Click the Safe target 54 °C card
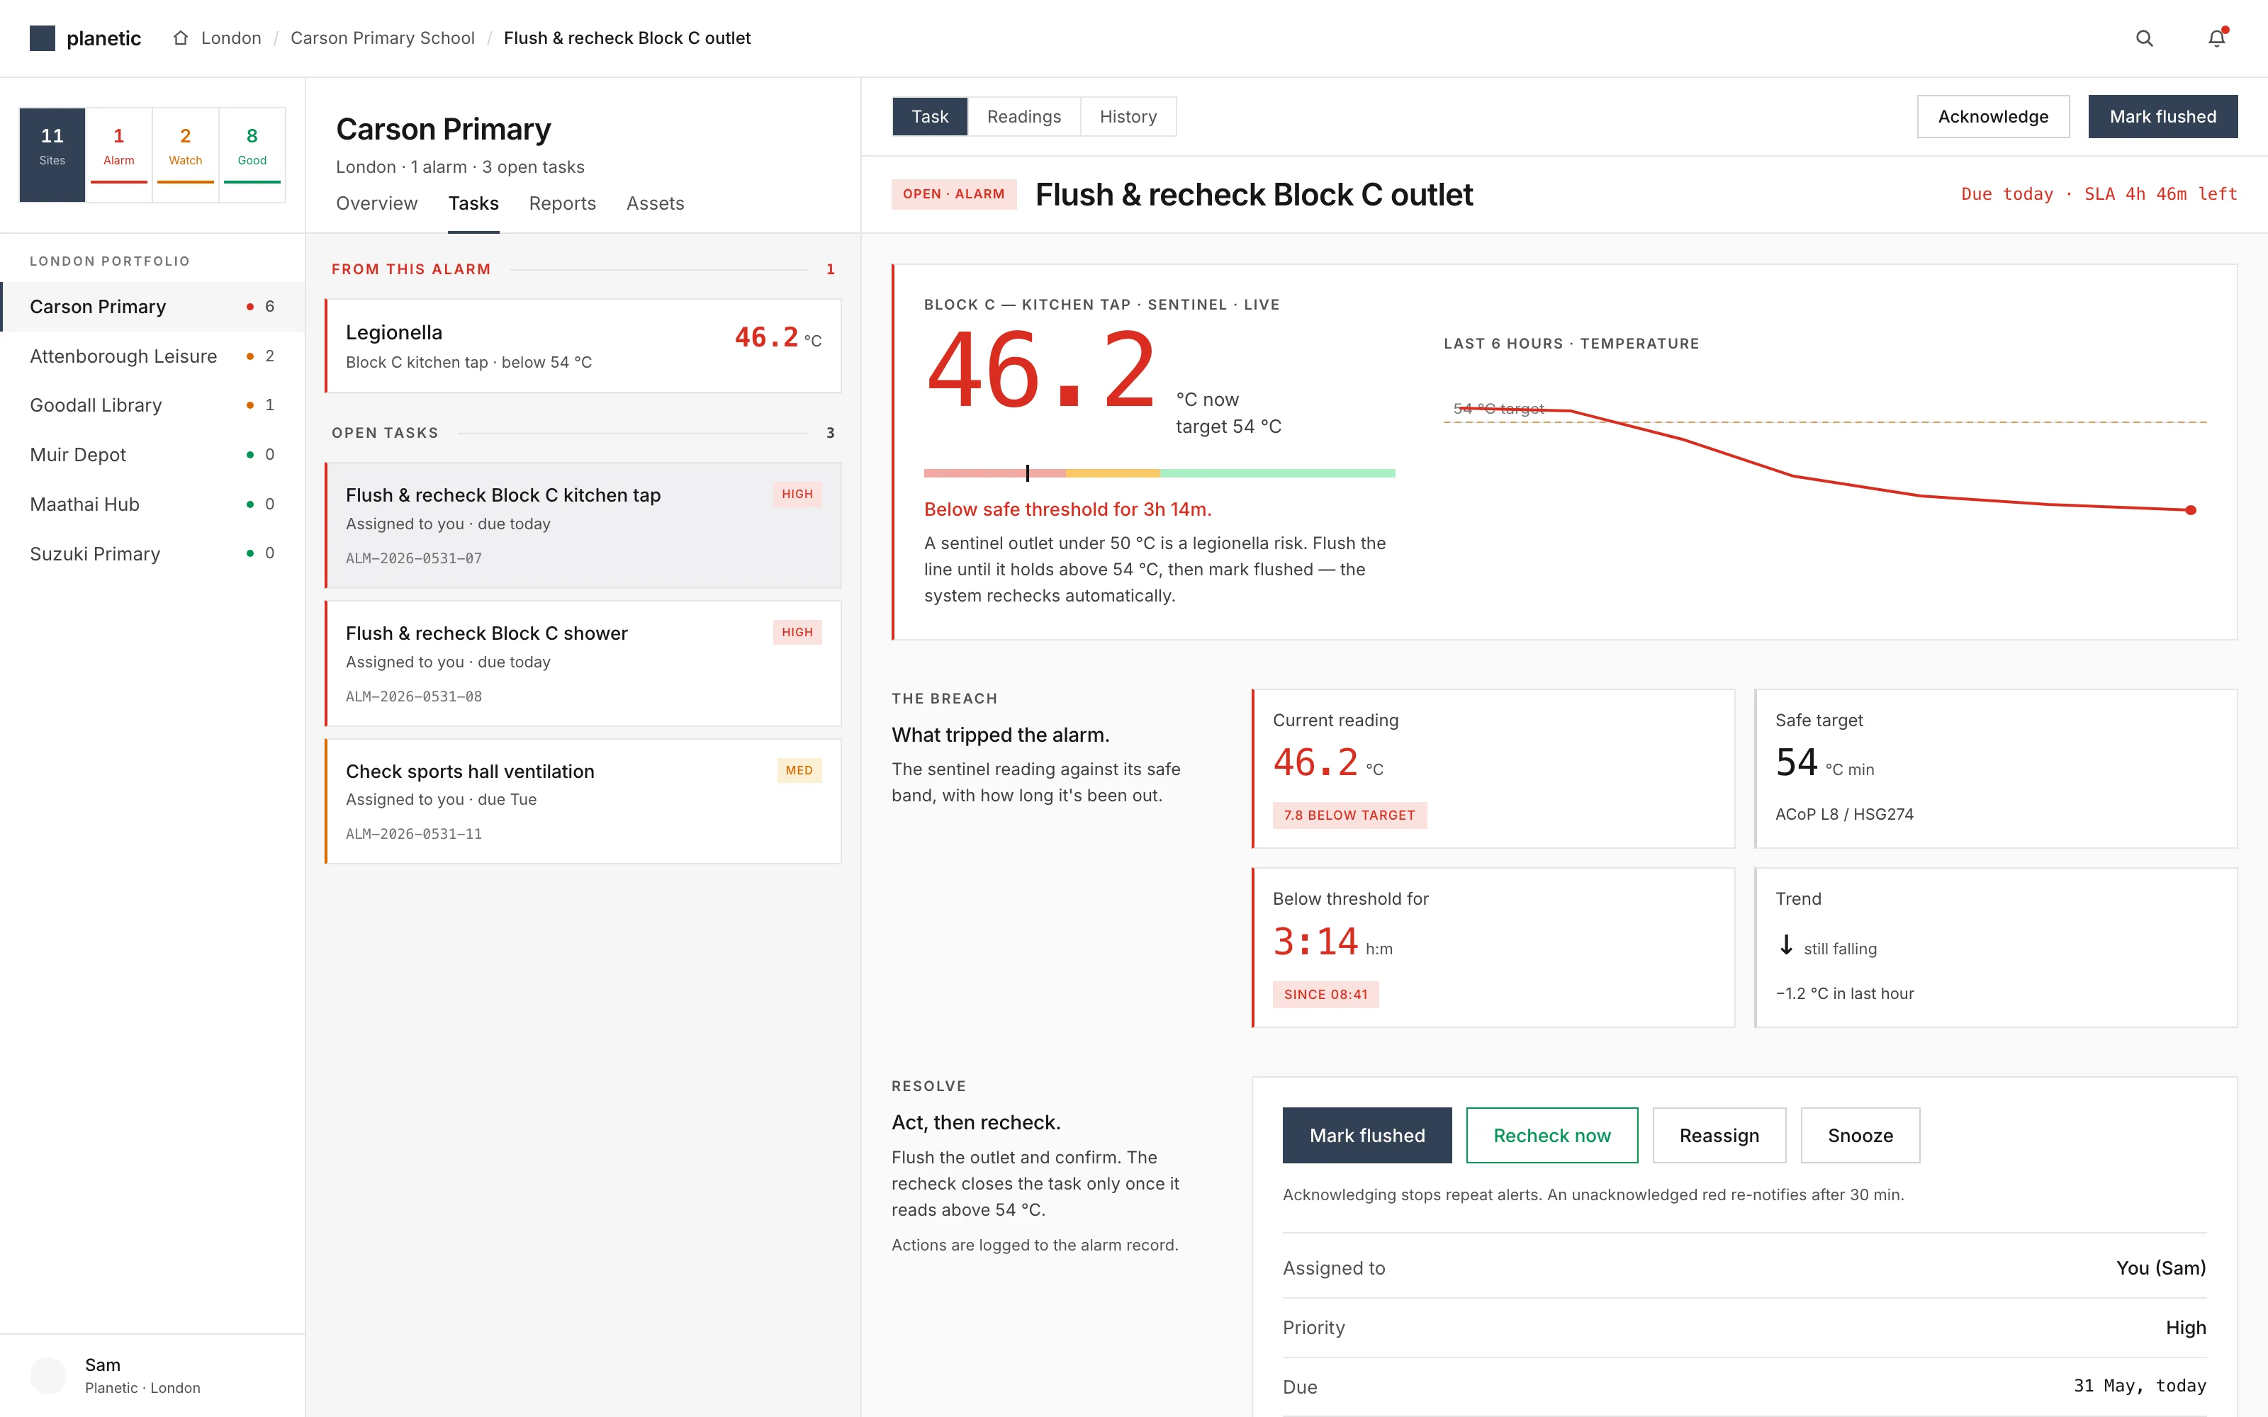 (x=1997, y=769)
